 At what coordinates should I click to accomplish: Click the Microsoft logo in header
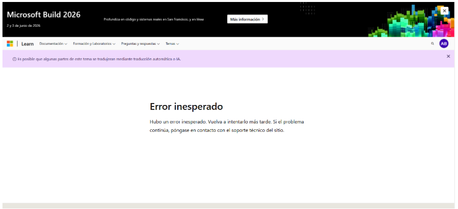(x=10, y=44)
